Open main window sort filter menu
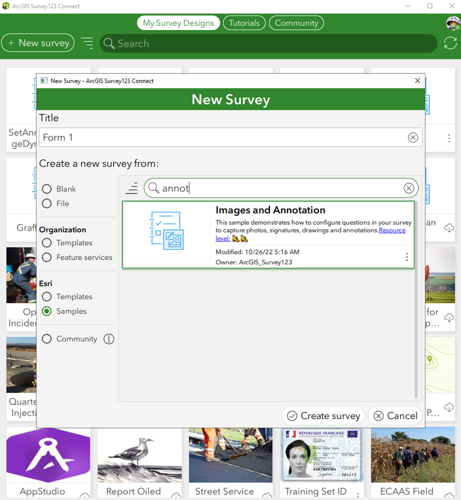 pos(87,43)
